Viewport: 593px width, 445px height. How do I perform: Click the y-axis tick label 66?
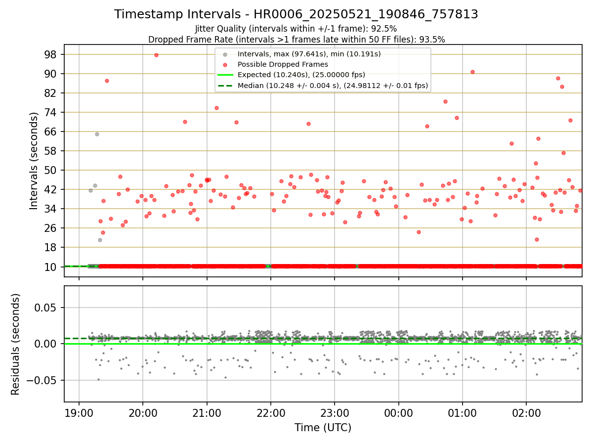point(51,132)
